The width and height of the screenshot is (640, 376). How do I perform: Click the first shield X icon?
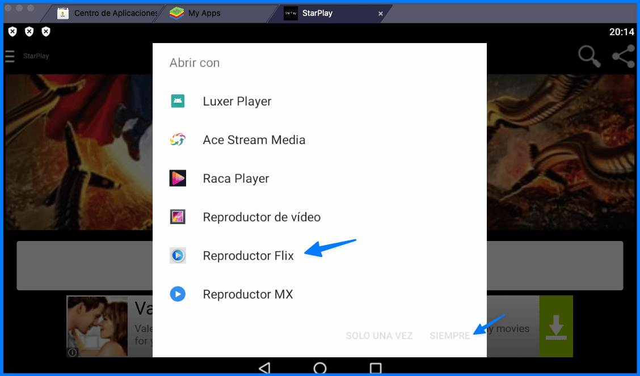point(12,31)
